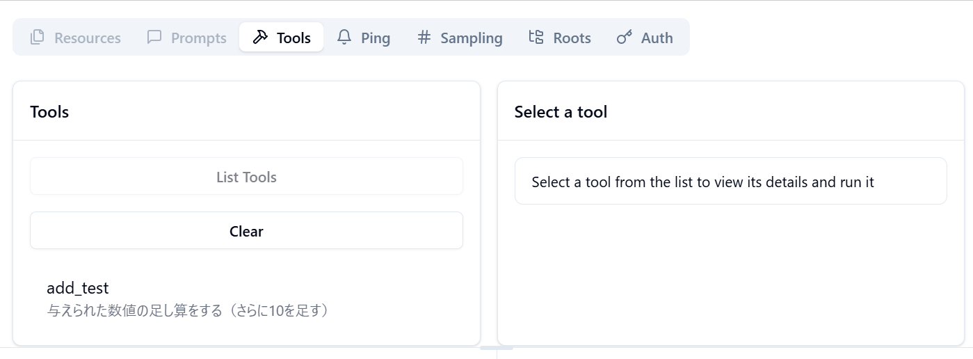Click the divider handle at the bottom edge

pos(497,348)
